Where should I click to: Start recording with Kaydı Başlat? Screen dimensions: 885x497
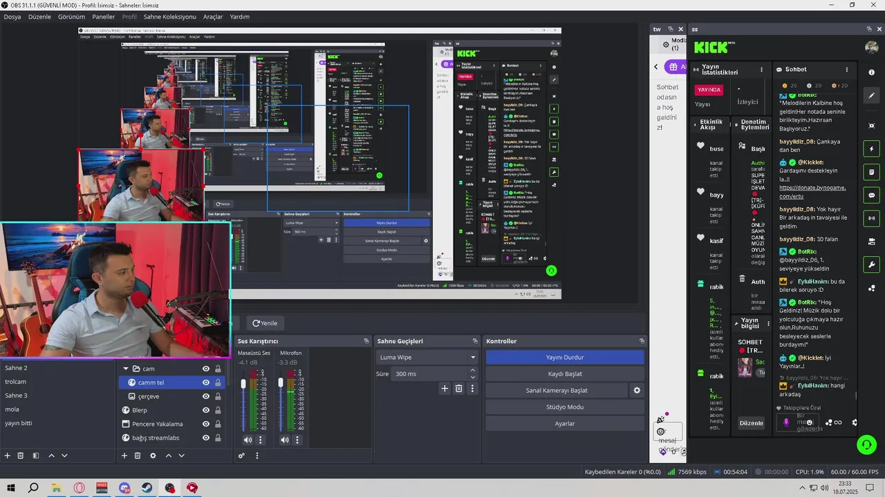tap(565, 374)
